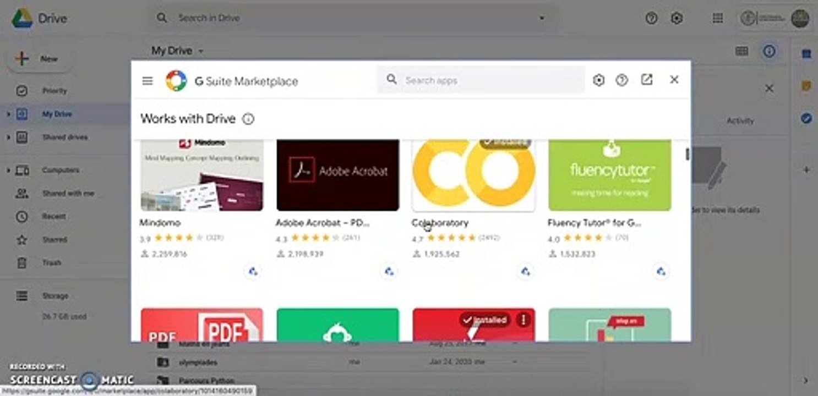Open Drive search options dropdown arrow
This screenshot has height=396, width=818.
click(x=542, y=18)
